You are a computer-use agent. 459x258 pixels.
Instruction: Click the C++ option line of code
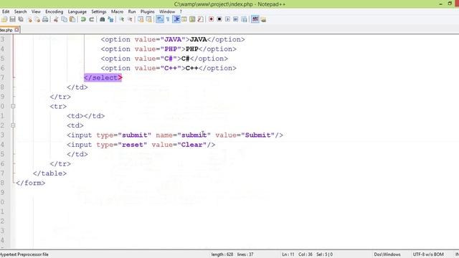coord(169,68)
